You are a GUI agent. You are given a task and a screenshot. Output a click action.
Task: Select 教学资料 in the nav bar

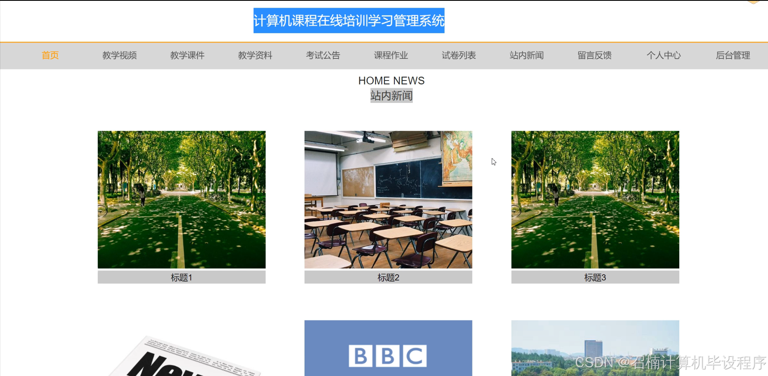pyautogui.click(x=255, y=55)
